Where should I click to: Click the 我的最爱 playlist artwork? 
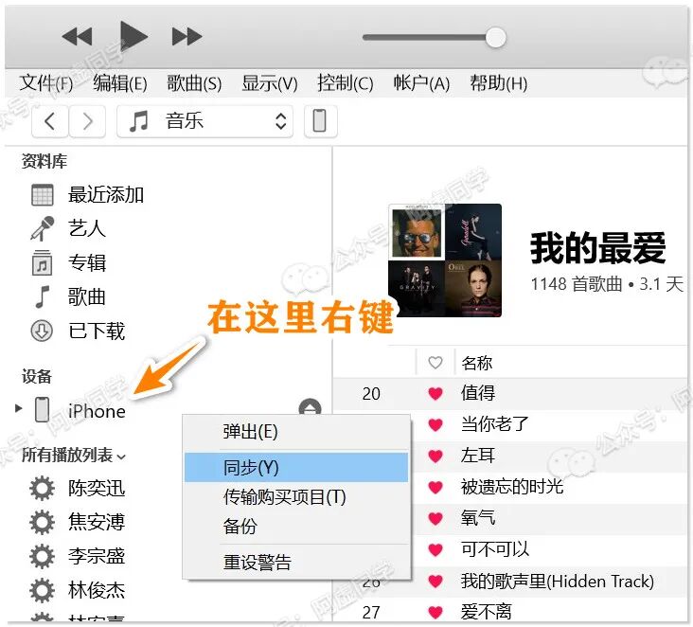[445, 260]
